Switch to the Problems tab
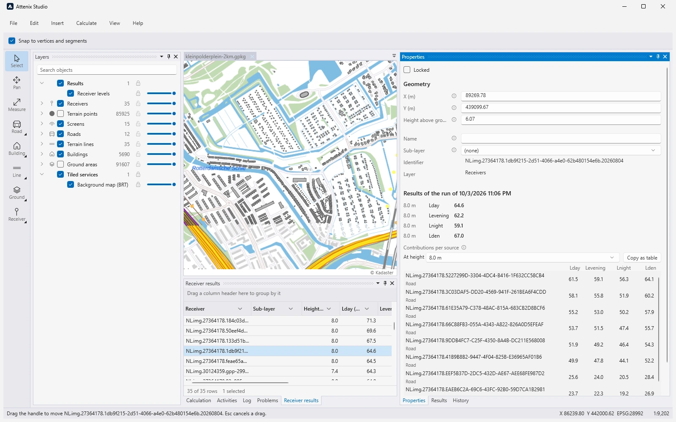676x422 pixels. (267, 400)
